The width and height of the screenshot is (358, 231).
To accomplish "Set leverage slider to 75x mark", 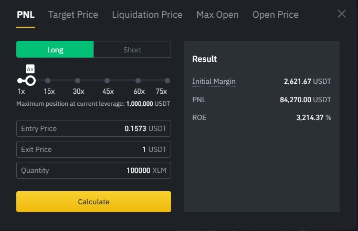I will [x=167, y=81].
